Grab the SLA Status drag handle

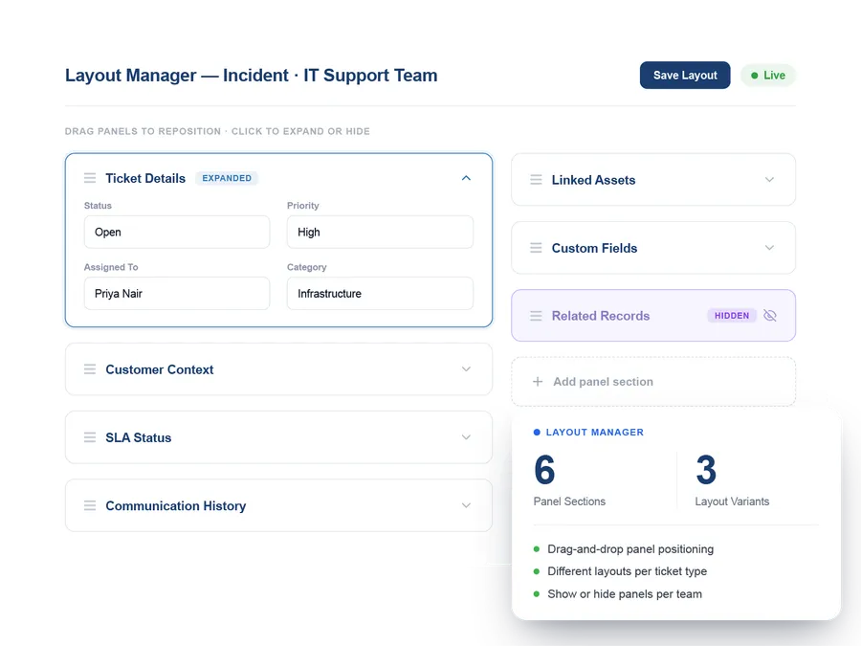coord(90,437)
